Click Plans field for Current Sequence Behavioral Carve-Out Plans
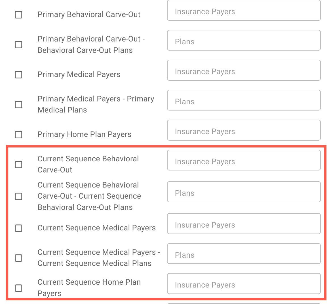This screenshot has width=329, height=304. (x=244, y=192)
